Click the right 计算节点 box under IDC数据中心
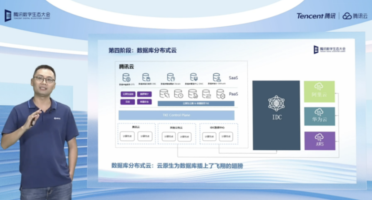This screenshot has width=372, height=200. click(226, 137)
